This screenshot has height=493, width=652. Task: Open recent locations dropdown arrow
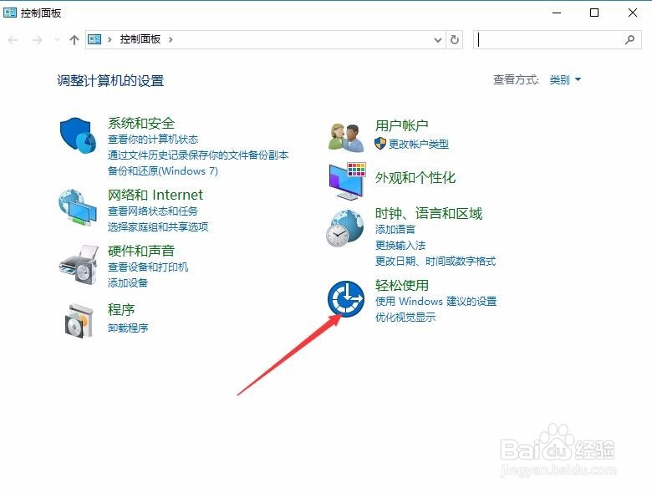pos(57,40)
